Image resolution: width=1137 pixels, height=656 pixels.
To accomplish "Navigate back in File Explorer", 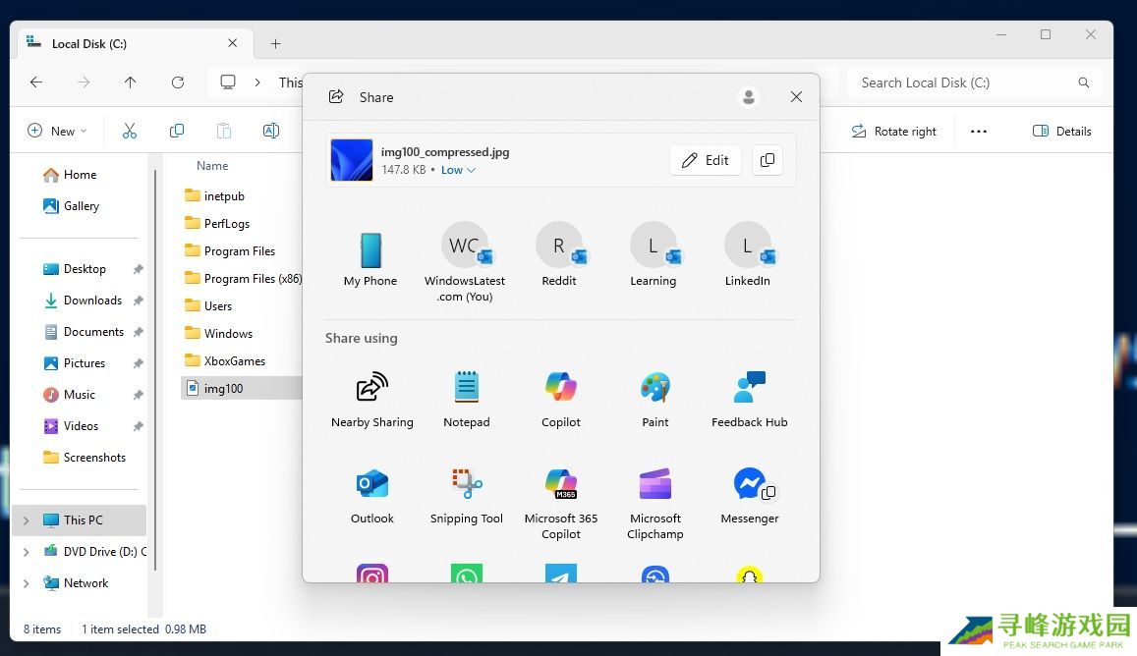I will (x=36, y=82).
